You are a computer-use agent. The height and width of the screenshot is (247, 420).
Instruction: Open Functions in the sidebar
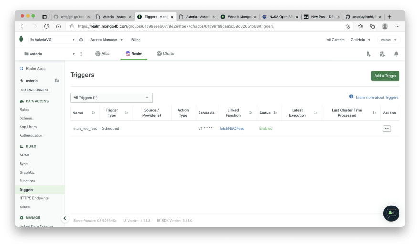point(27,181)
